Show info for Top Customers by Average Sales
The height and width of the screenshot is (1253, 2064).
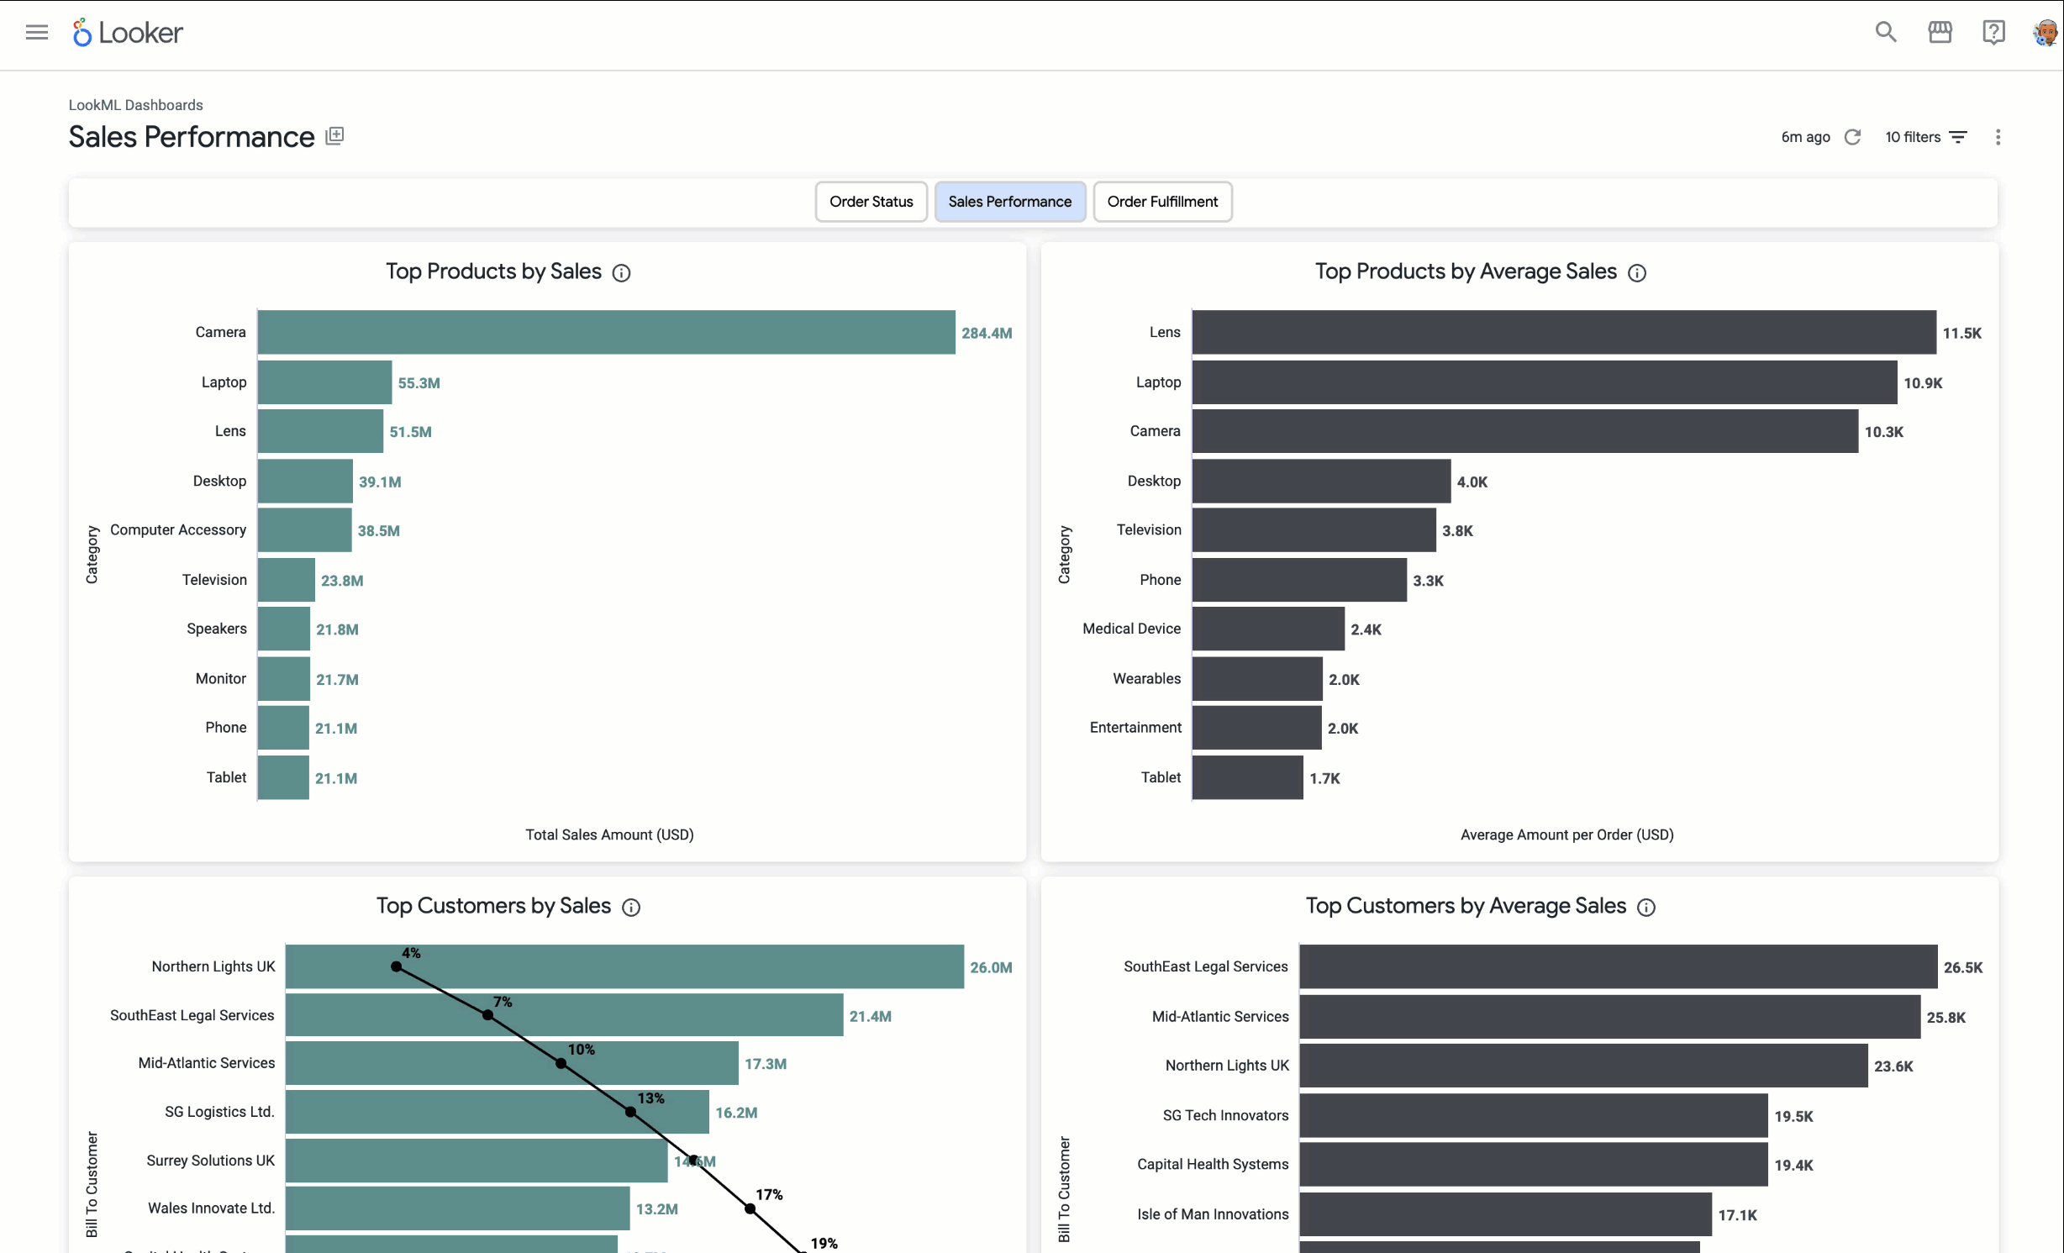tap(1646, 908)
